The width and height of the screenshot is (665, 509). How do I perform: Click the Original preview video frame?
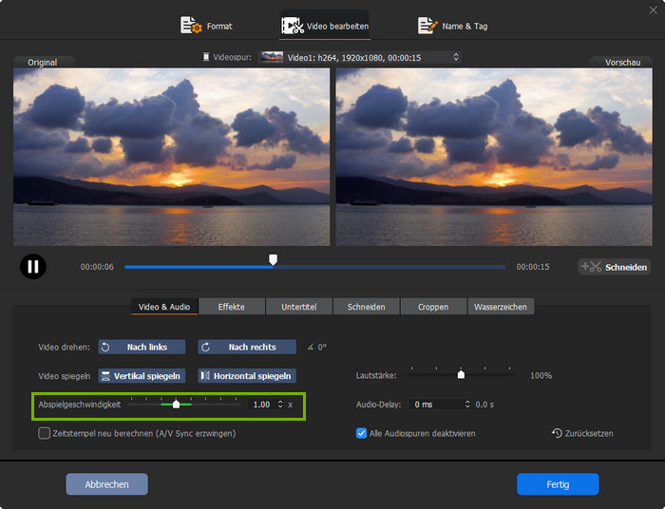pyautogui.click(x=171, y=157)
